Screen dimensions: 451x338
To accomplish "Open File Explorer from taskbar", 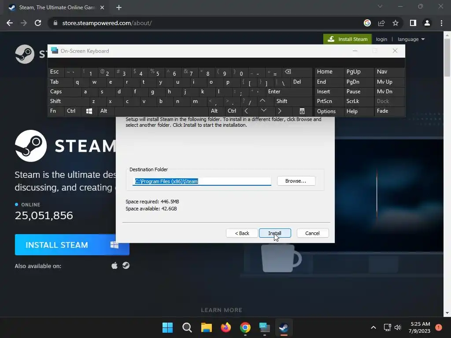I will pyautogui.click(x=206, y=327).
